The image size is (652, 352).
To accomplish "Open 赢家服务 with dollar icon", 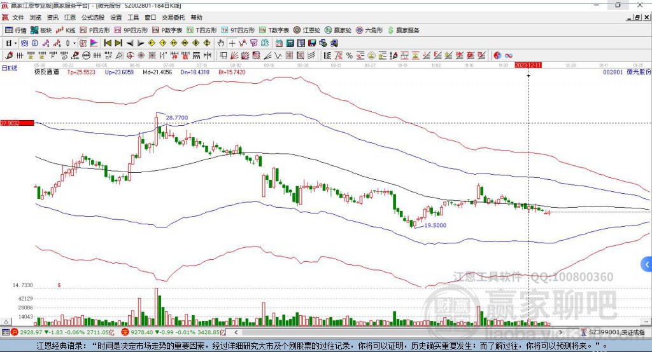I will (403, 30).
